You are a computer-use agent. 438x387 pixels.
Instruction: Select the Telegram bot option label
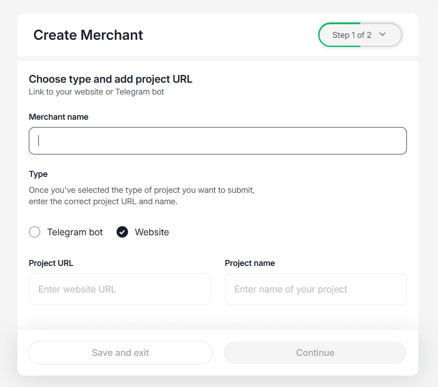(75, 232)
